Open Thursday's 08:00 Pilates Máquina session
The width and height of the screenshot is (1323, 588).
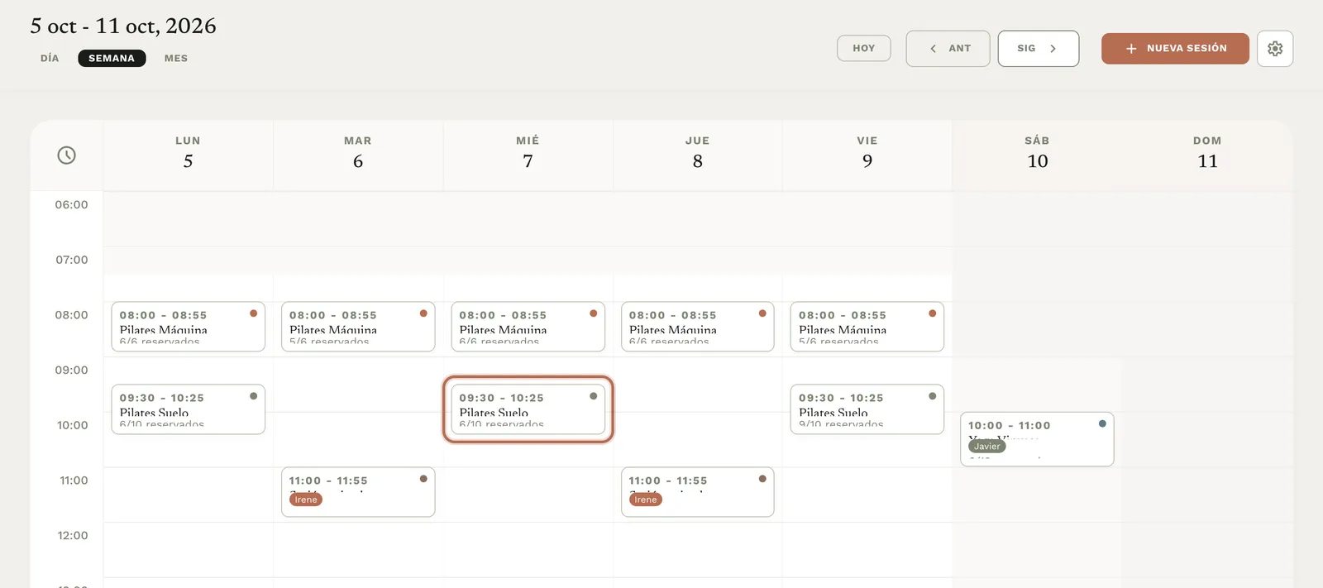tap(698, 327)
